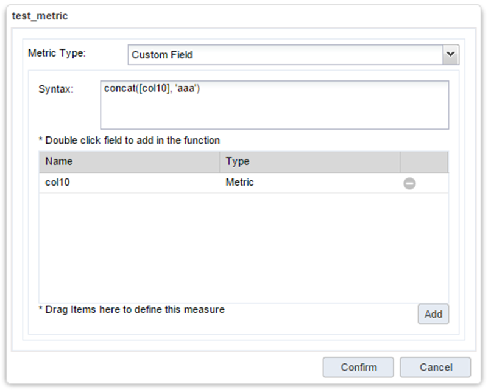Confirm the test_metric definition

[358, 367]
